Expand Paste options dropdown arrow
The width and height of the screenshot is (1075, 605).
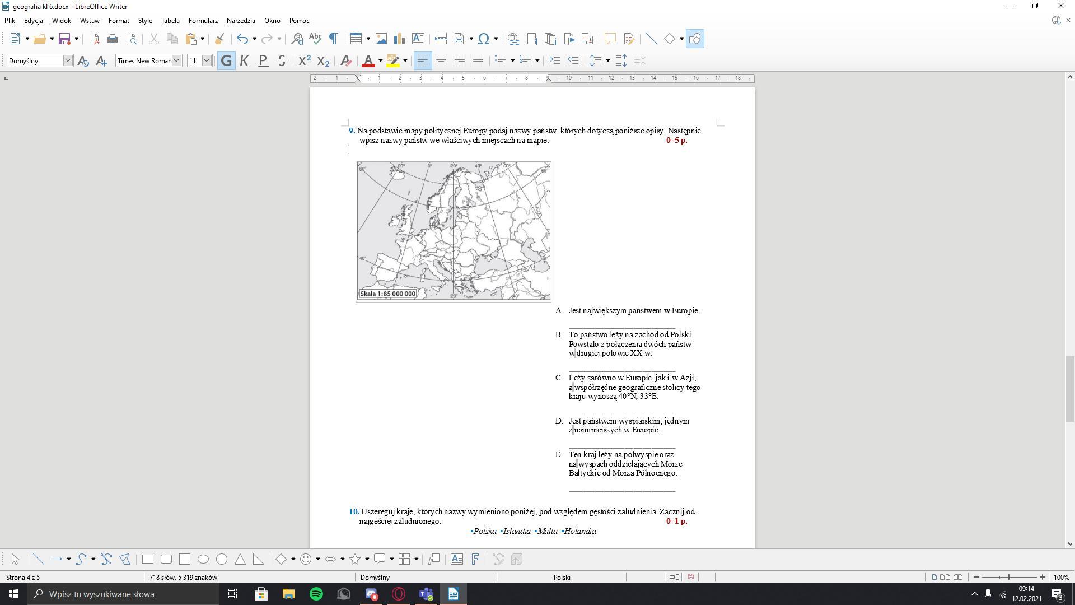click(203, 39)
